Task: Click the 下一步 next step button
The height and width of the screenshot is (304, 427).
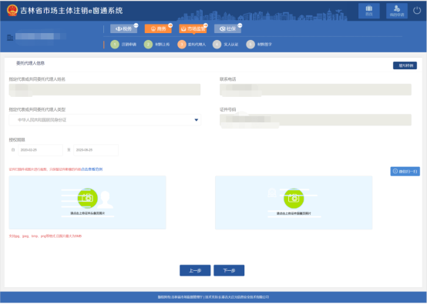Action: (x=229, y=271)
